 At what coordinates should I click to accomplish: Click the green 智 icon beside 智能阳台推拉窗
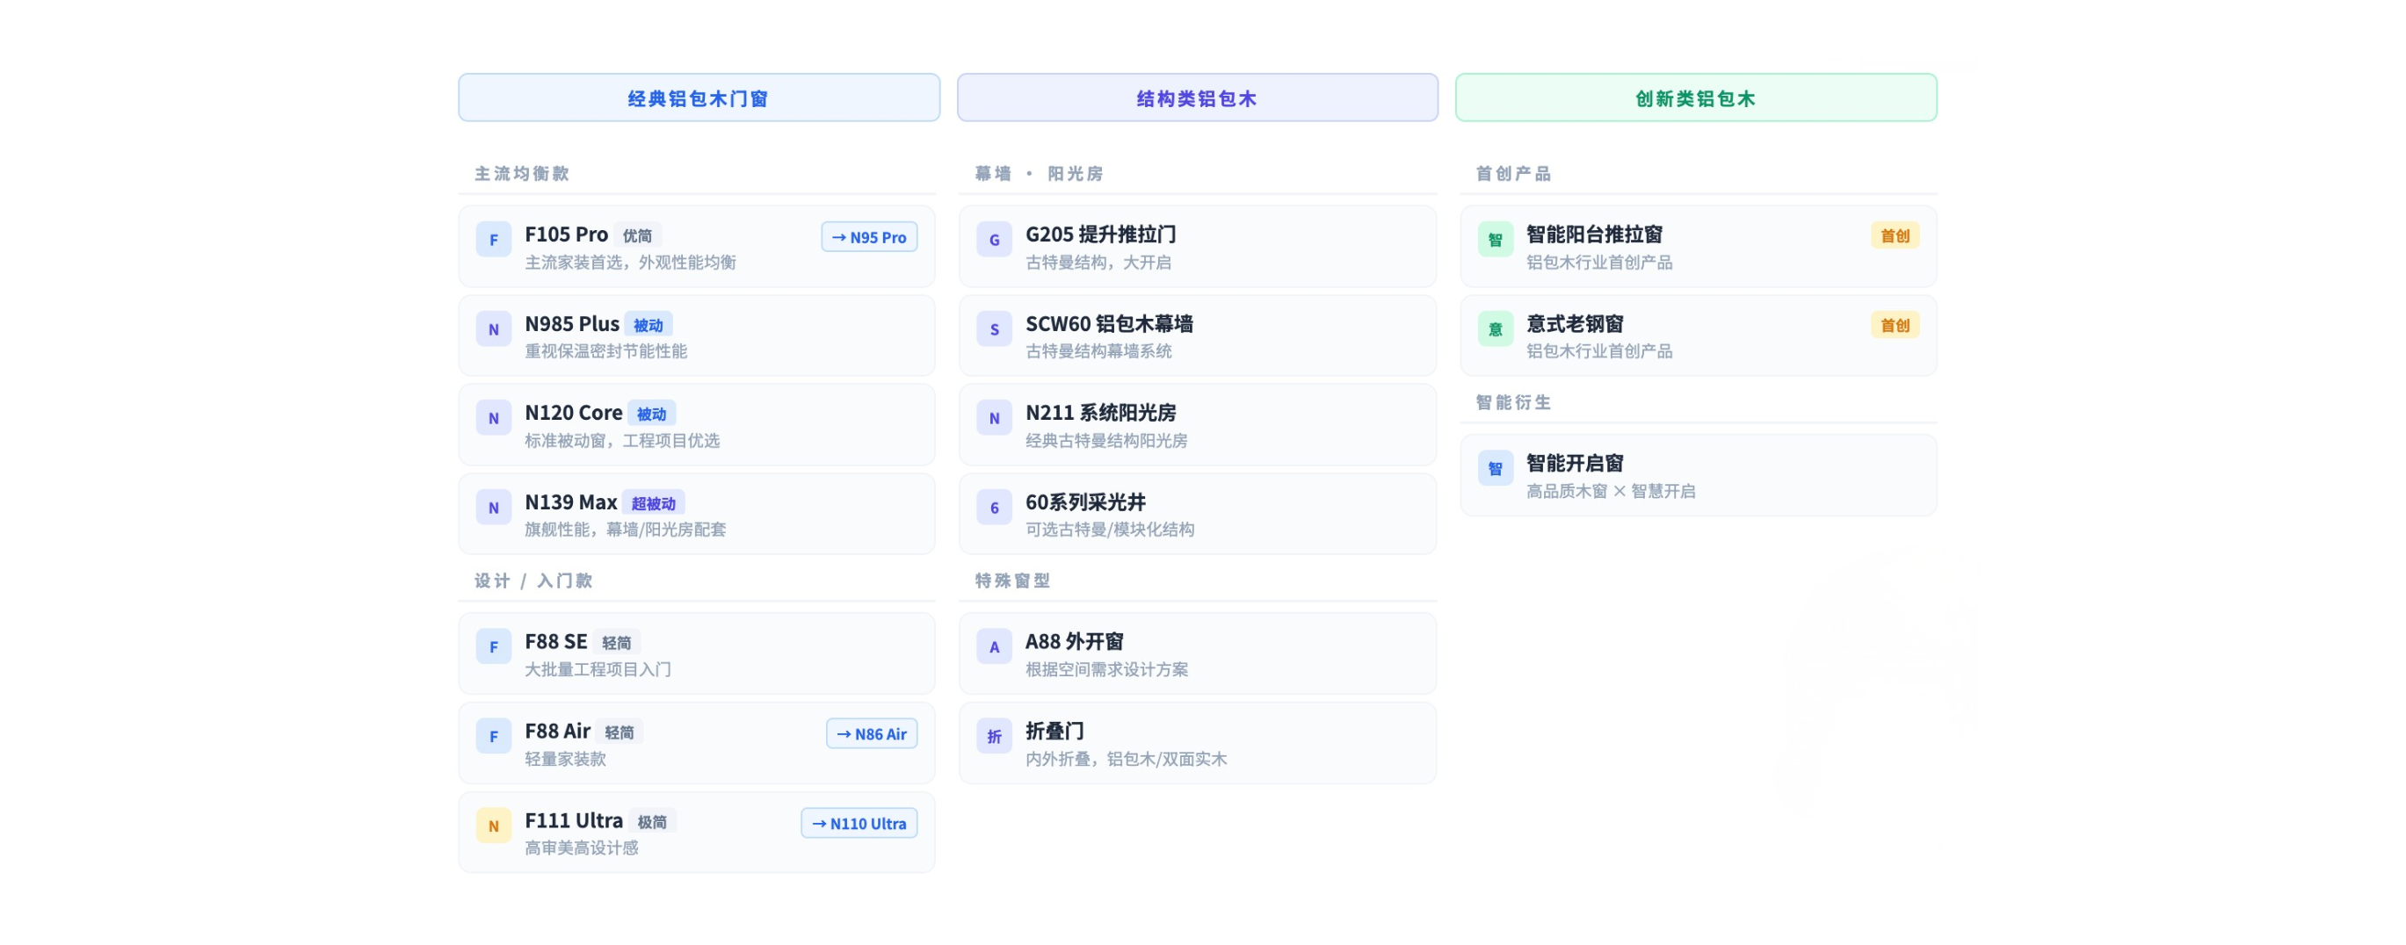1495,239
